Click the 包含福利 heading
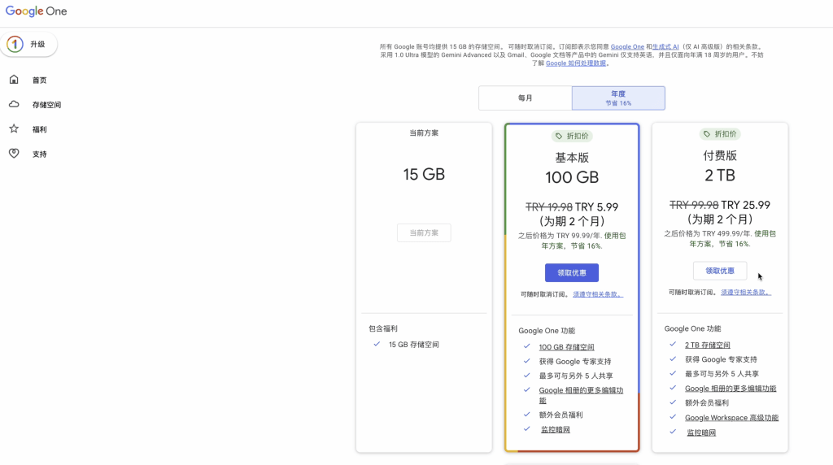 (383, 328)
